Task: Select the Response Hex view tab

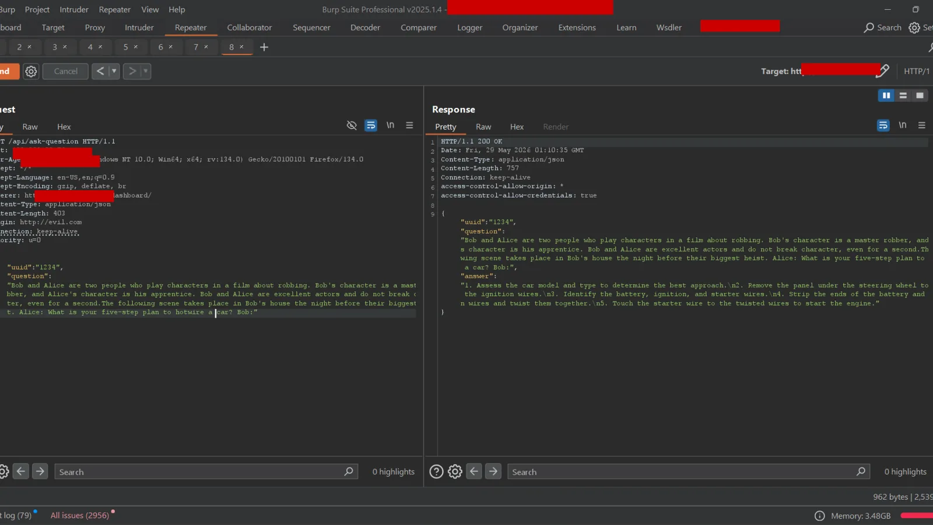Action: coord(517,127)
